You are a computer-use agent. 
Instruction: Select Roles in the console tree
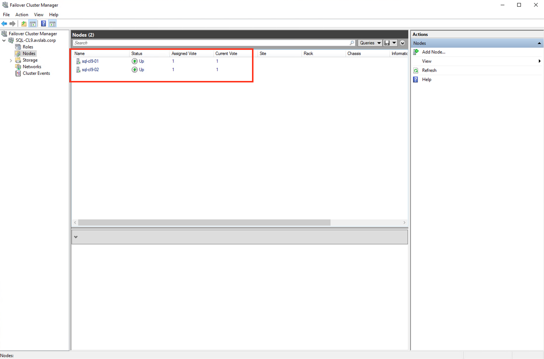pyautogui.click(x=28, y=47)
